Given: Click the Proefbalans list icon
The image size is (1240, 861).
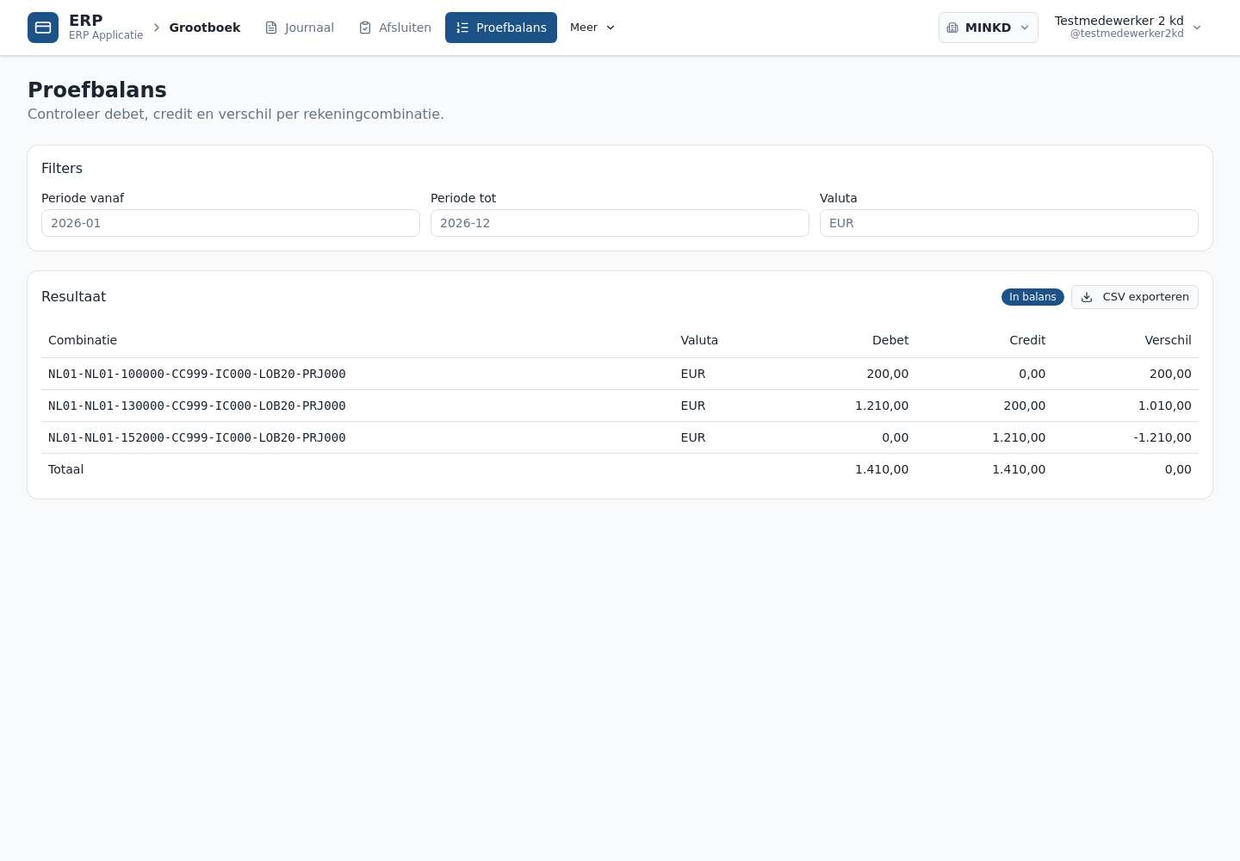Looking at the screenshot, I should pos(462,28).
